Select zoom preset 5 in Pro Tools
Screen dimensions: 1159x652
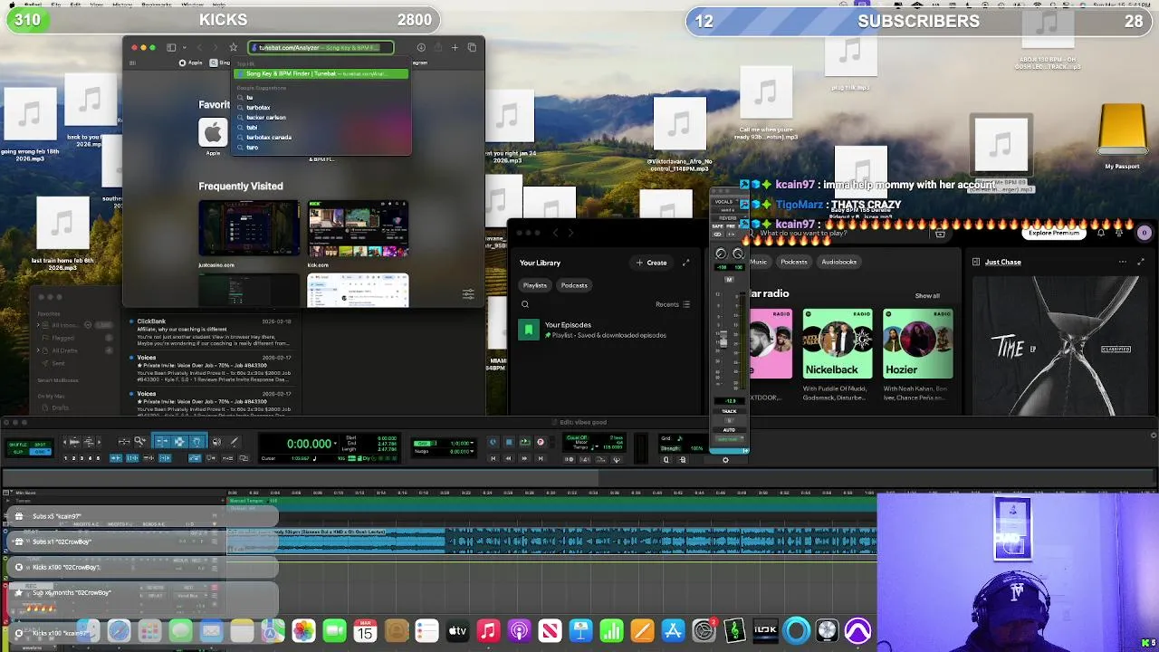pyautogui.click(x=98, y=458)
